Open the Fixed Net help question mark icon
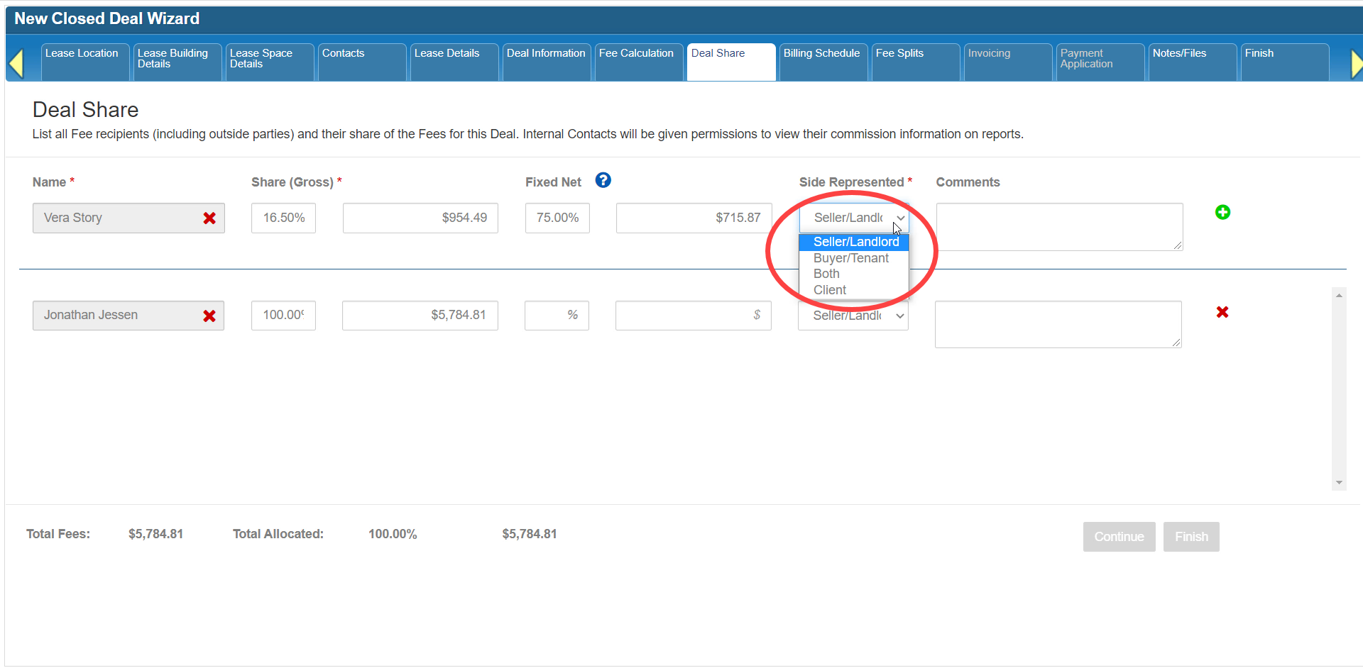1363x668 pixels. (x=603, y=181)
